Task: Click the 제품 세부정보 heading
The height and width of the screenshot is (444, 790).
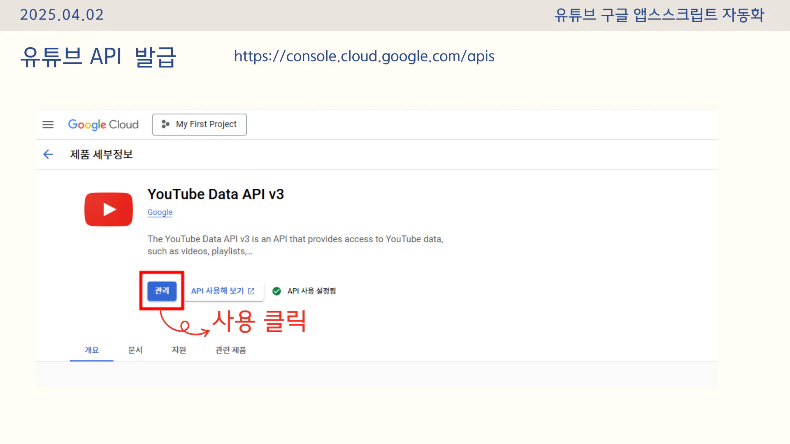Action: pos(102,154)
